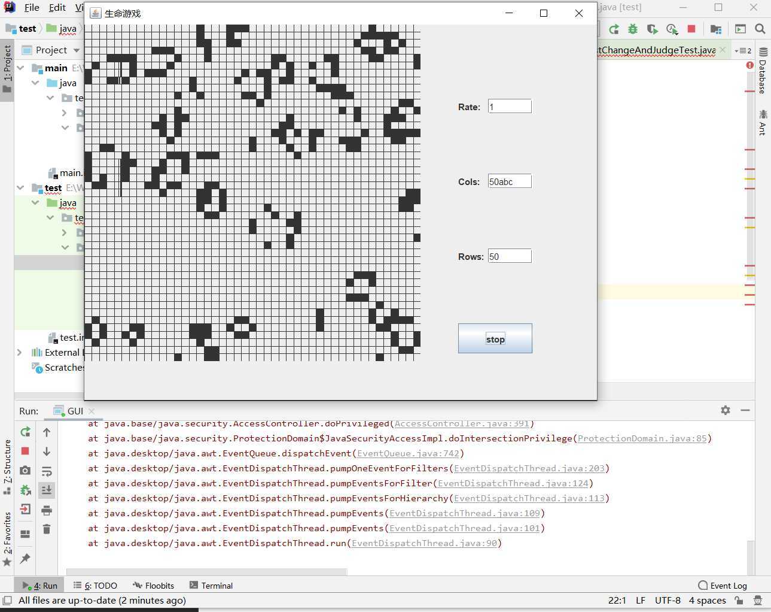The image size is (771, 612).
Task: Click the camera dump threads icon
Action: tap(25, 471)
